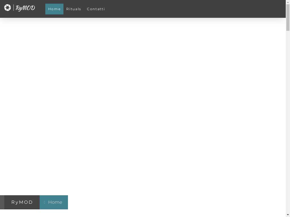Click the small icon before breadcrumb Home
Viewport: 290px width, 217px height.
click(44, 202)
